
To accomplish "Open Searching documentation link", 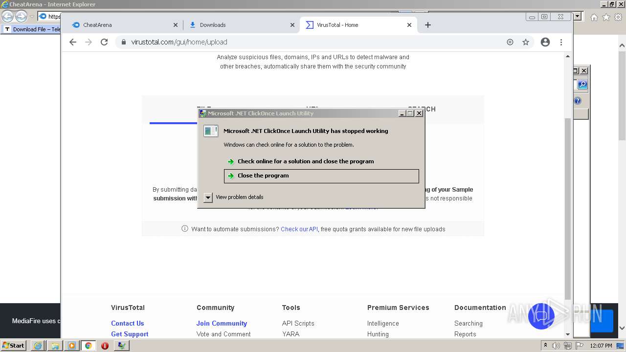I will [469, 323].
